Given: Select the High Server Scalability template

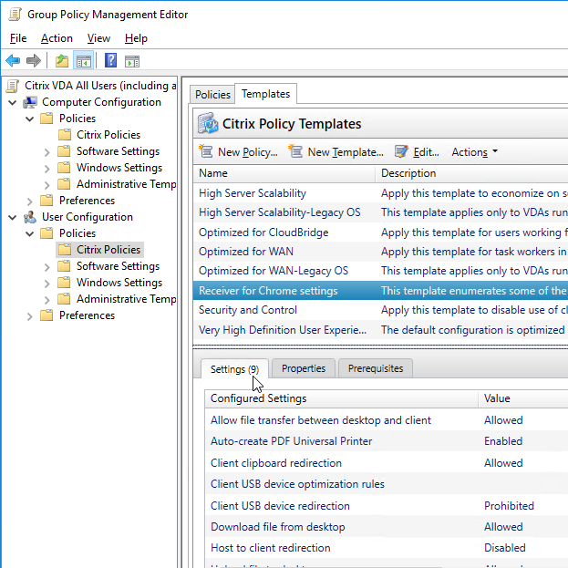Looking at the screenshot, I should pos(380,193).
